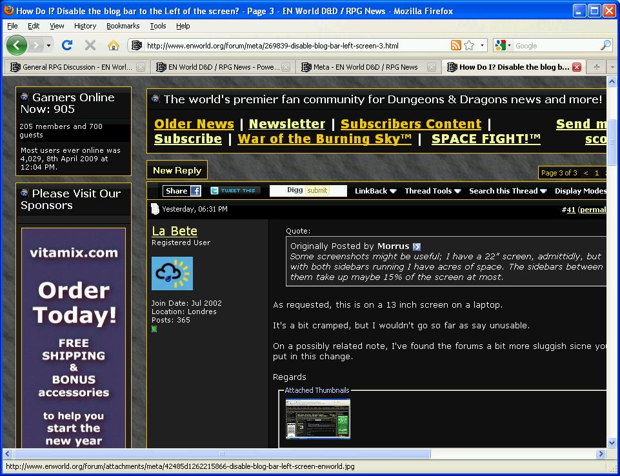
Task: Open the La Bete user profile link
Action: click(174, 231)
